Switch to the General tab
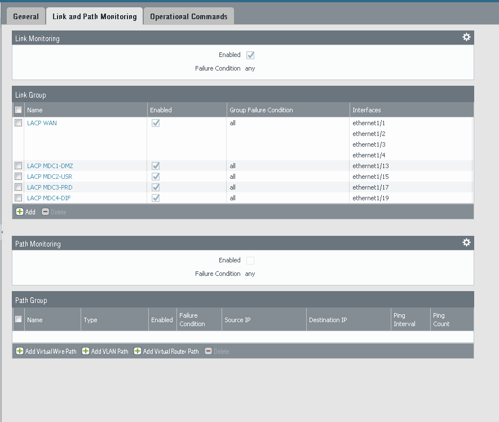 point(26,16)
